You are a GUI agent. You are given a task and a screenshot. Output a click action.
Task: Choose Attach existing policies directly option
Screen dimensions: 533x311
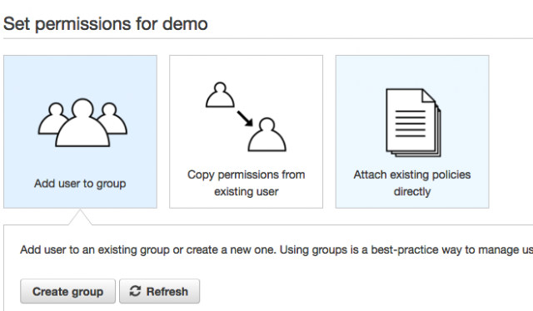coord(412,131)
